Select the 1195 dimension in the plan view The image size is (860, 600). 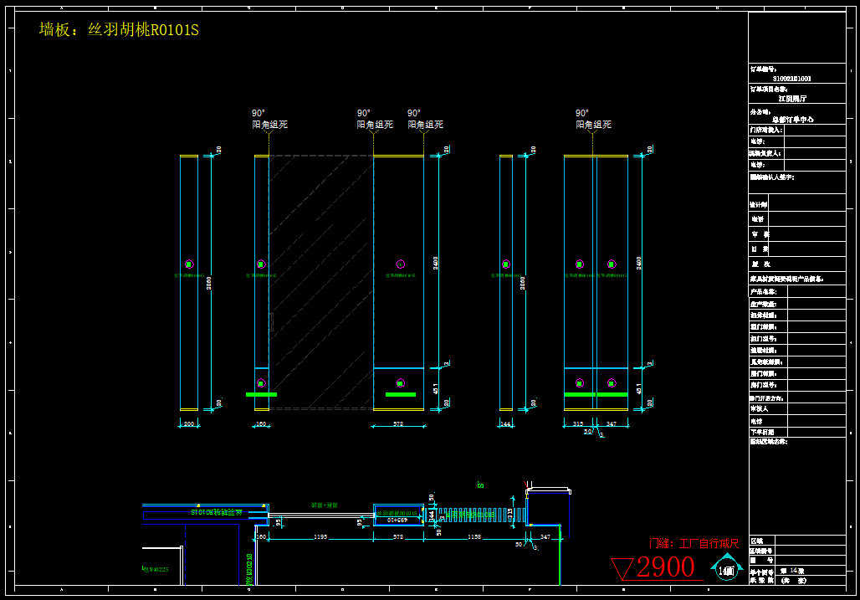321,537
